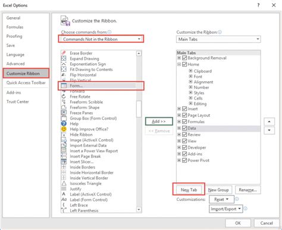Click the Cancel button

tap(267, 223)
